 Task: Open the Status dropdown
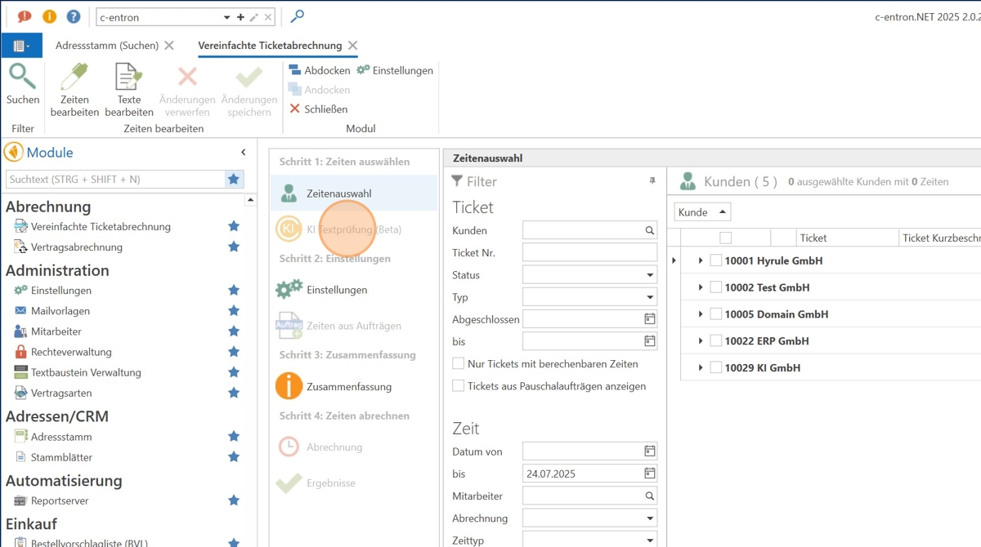coord(650,275)
